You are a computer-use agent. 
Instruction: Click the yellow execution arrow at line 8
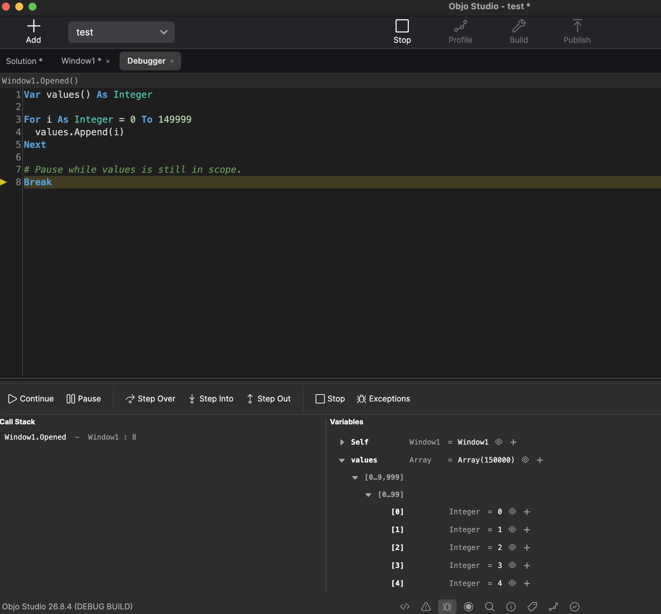(4, 182)
